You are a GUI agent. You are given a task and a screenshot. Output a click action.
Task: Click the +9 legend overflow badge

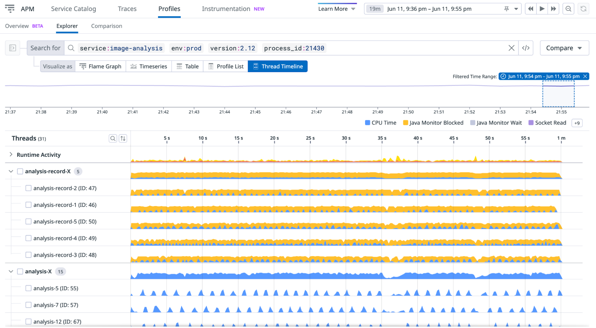click(577, 123)
